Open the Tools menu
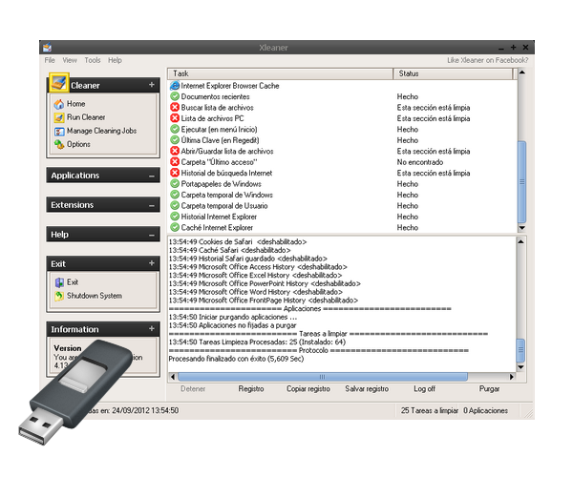The image size is (573, 477). [x=93, y=60]
